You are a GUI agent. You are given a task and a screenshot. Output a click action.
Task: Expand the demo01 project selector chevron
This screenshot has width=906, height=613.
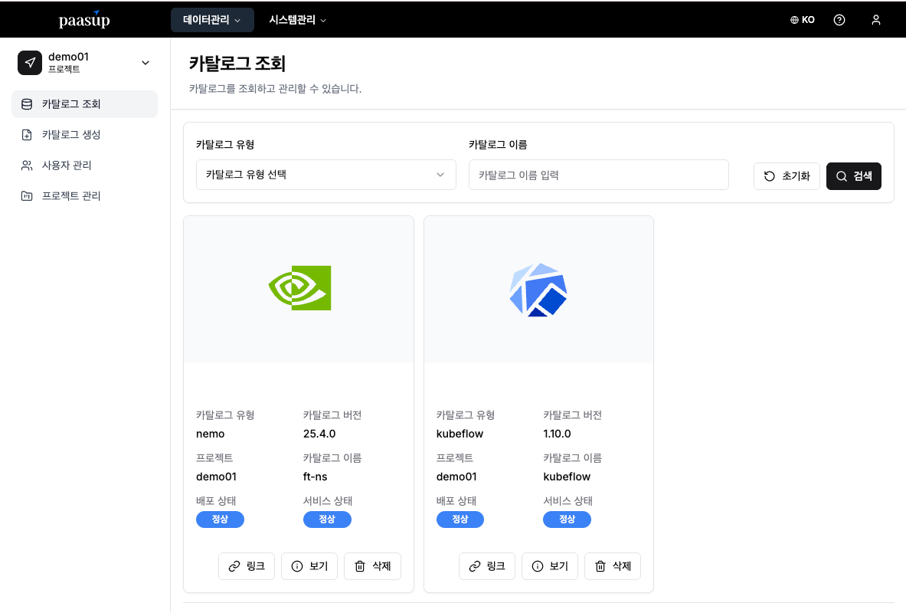pos(146,63)
